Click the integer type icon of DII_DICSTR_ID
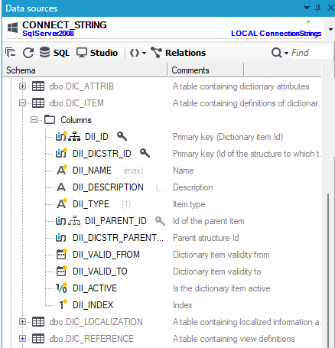 coord(61,153)
